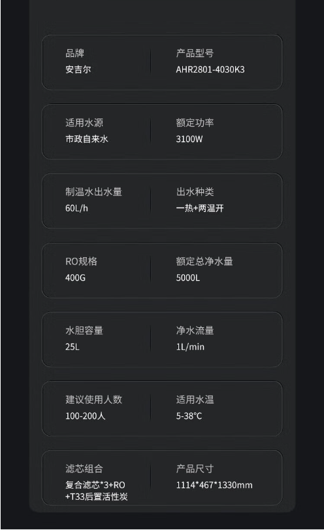This screenshot has height=530, width=324.
Task: Select the 市政自来水 value
Action: click(87, 139)
